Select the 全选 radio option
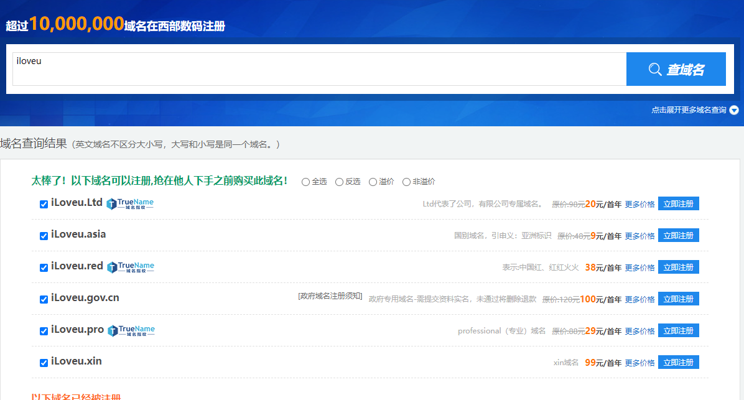This screenshot has width=744, height=400. [305, 182]
